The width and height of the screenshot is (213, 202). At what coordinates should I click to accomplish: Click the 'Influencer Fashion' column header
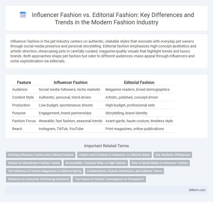click(70, 82)
